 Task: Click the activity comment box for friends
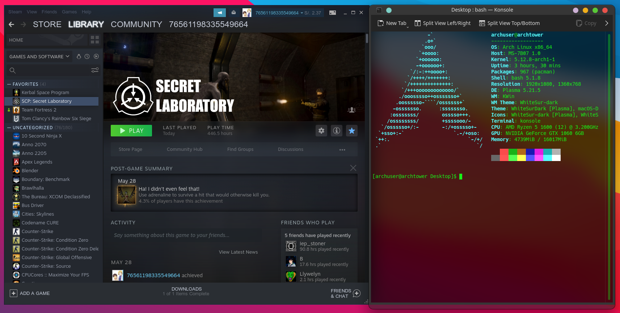tap(187, 235)
